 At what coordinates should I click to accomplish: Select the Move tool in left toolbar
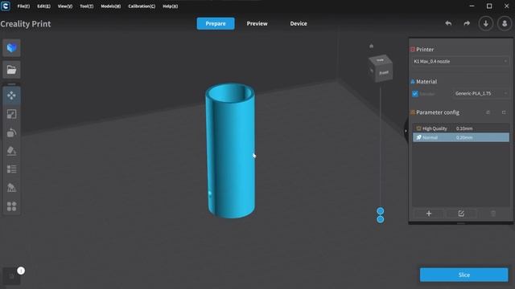coord(11,96)
